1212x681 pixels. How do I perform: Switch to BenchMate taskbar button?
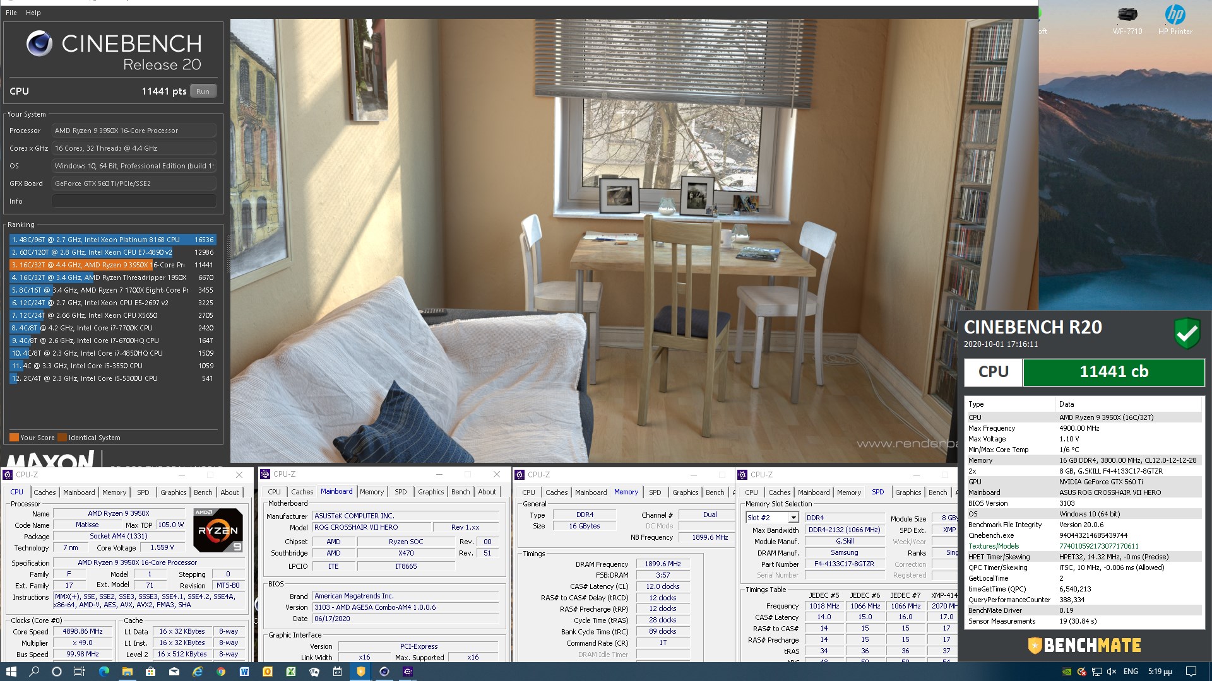point(360,672)
